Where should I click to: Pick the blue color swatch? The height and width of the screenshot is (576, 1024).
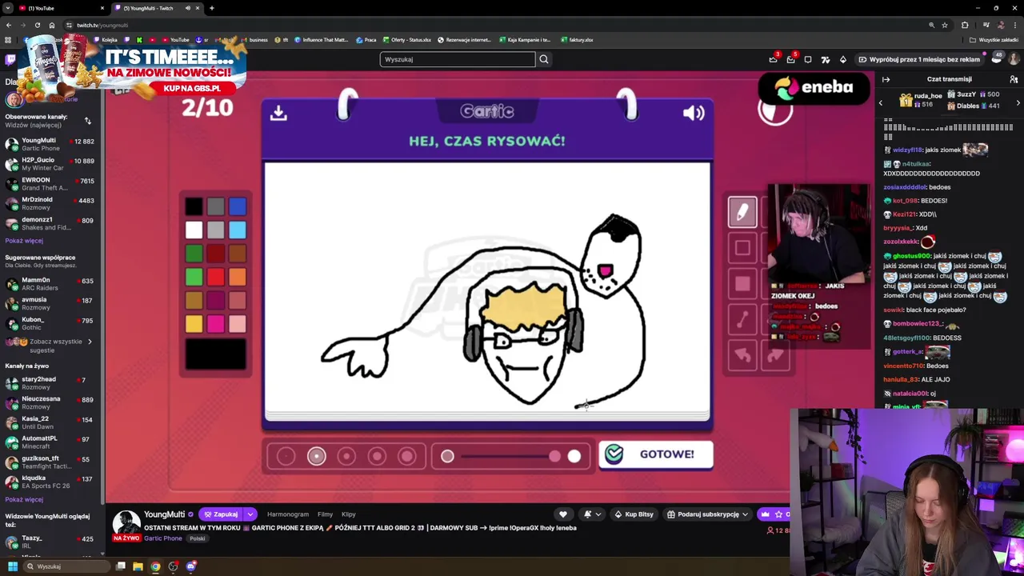tap(238, 206)
